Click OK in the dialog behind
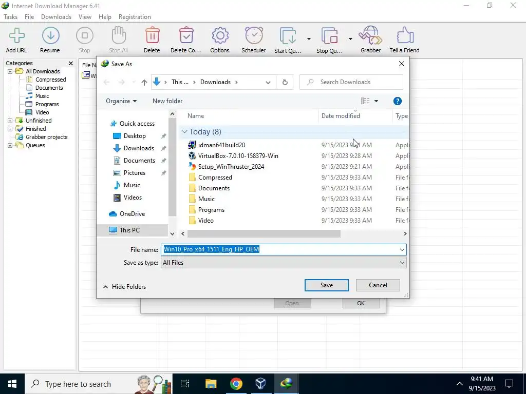Image resolution: width=526 pixels, height=394 pixels. [361, 303]
